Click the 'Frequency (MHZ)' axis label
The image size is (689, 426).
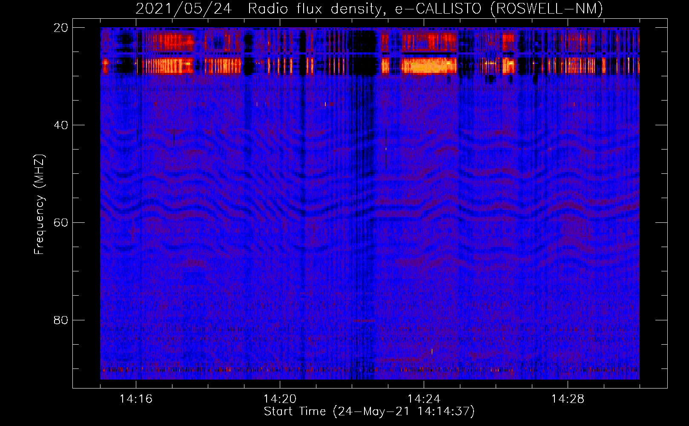[x=39, y=204]
